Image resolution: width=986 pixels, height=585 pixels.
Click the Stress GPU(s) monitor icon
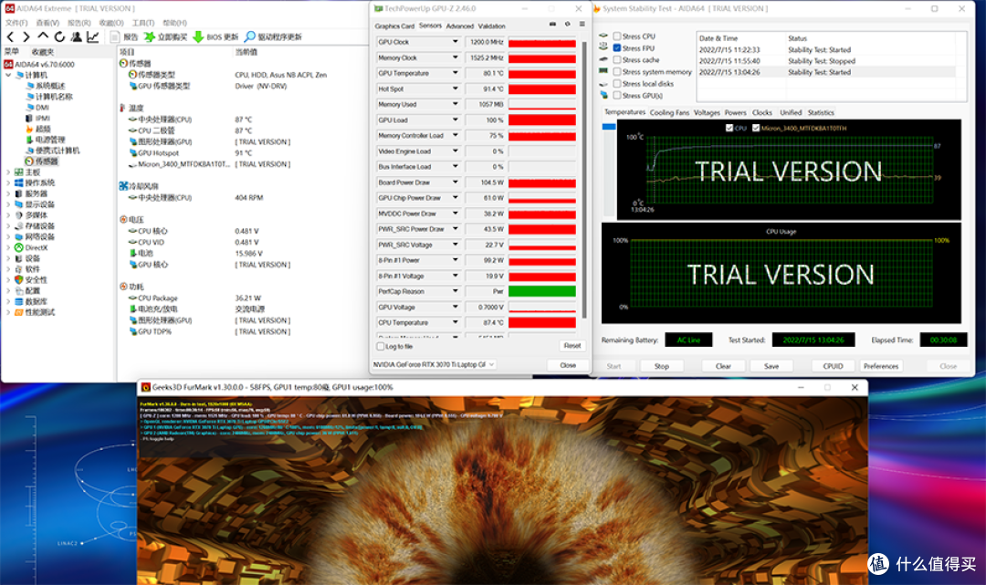click(x=604, y=95)
